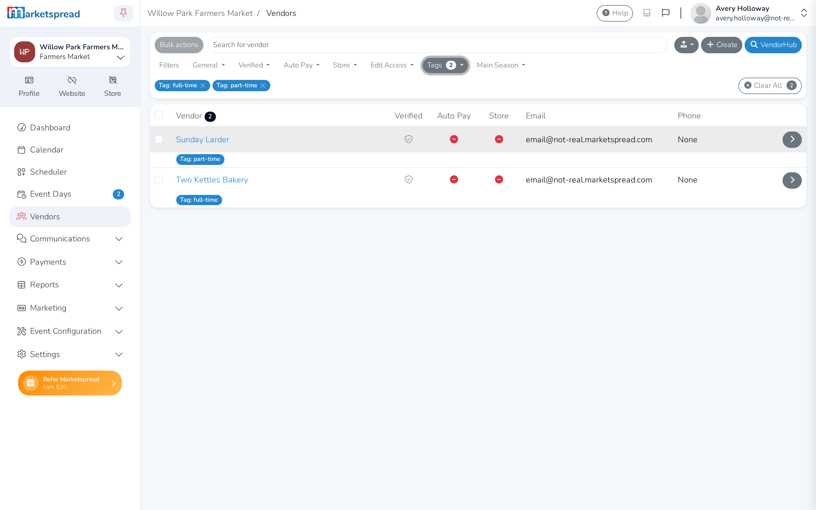Image resolution: width=816 pixels, height=510 pixels.
Task: Open the export upload dropdown button
Action: 686,45
